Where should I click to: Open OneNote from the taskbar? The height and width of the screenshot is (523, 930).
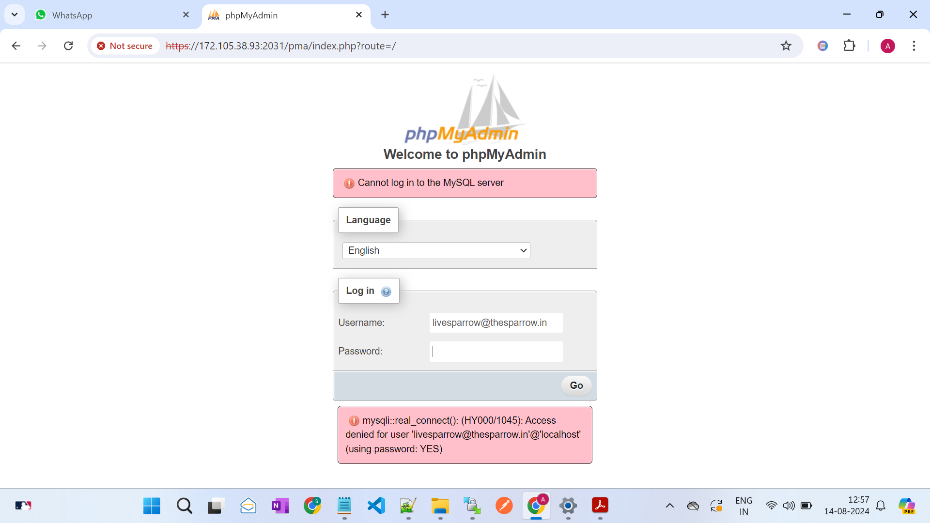point(280,506)
